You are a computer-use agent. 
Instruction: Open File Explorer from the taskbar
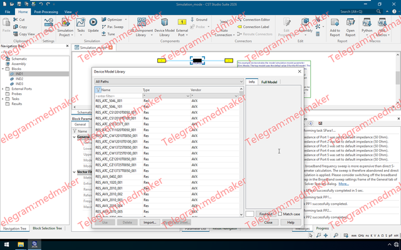pos(21,244)
